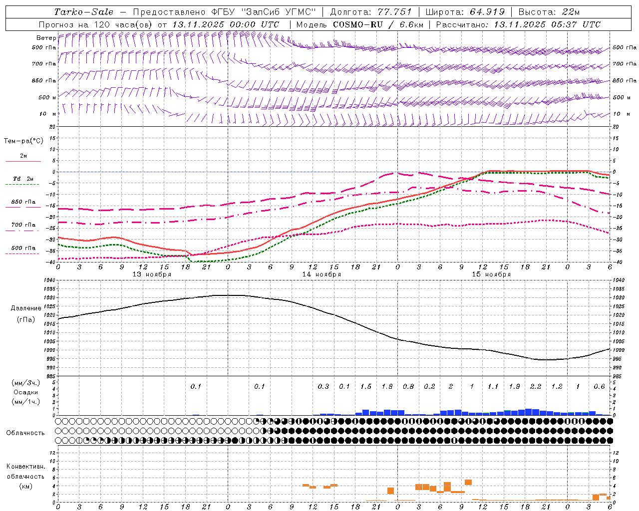Click the '(гПа)' unit under Давление
This screenshot has height=511, width=639.
coord(26,319)
